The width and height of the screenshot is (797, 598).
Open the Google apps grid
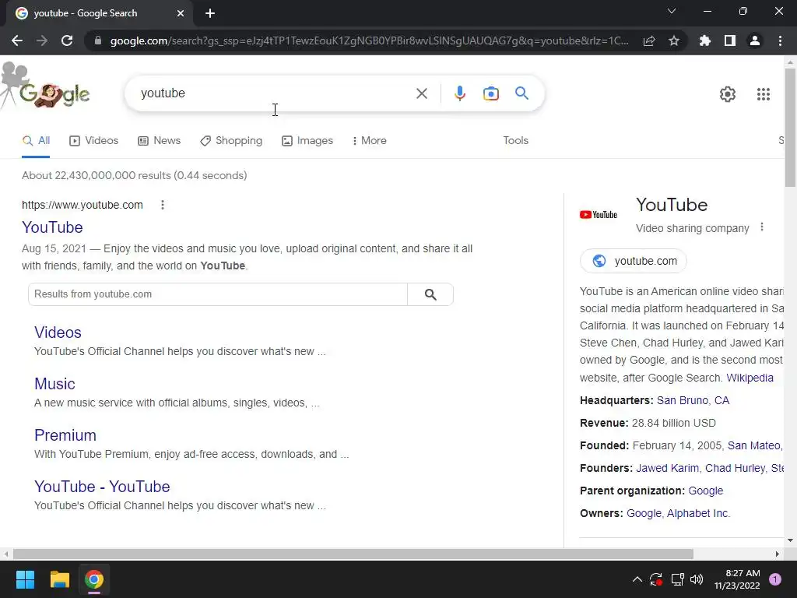point(764,94)
